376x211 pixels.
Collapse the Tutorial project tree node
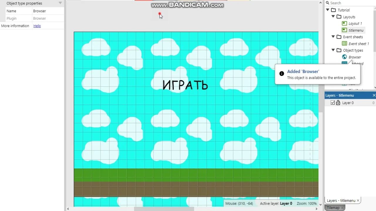(328, 10)
